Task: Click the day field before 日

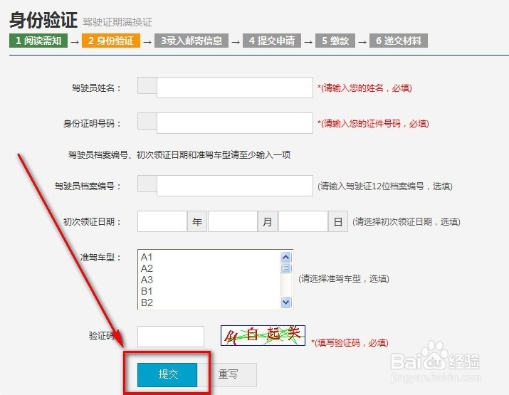Action: [303, 221]
